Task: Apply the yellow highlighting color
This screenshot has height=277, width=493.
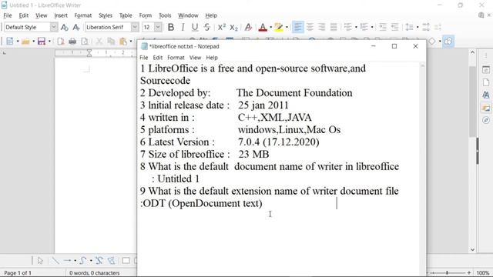Action: pos(278,28)
